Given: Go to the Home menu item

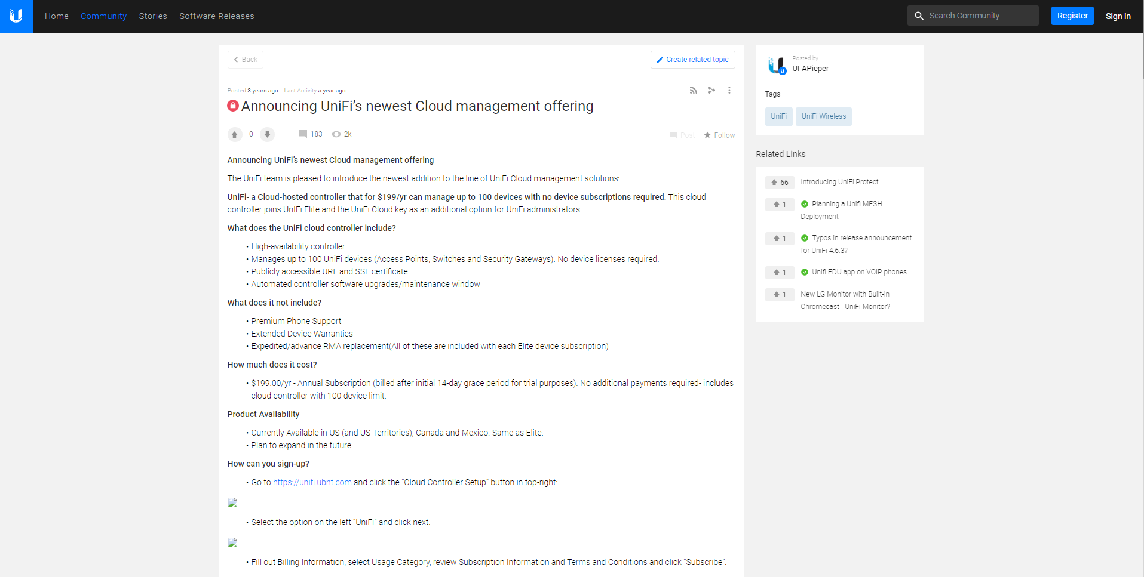Looking at the screenshot, I should click(57, 16).
